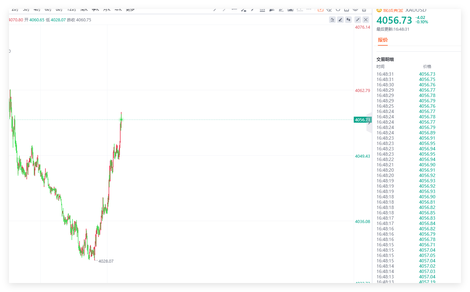470x292 pixels.
Task: Click the 4062.79 price axis label
Action: [x=362, y=91]
